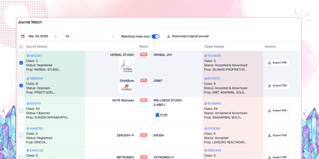This screenshot has height=159, width=319.
Task: Click the 87% match badge for ORBIT
Action: click(144, 81)
